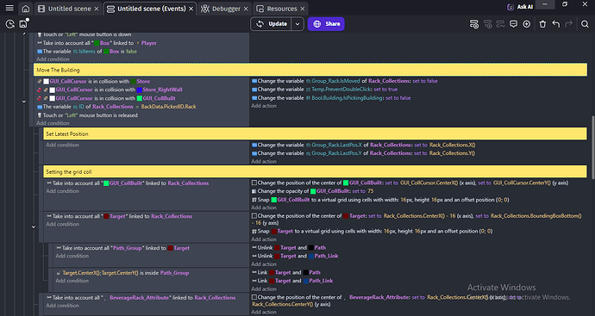Add a new event icon
595x316 pixels.
tap(474, 24)
